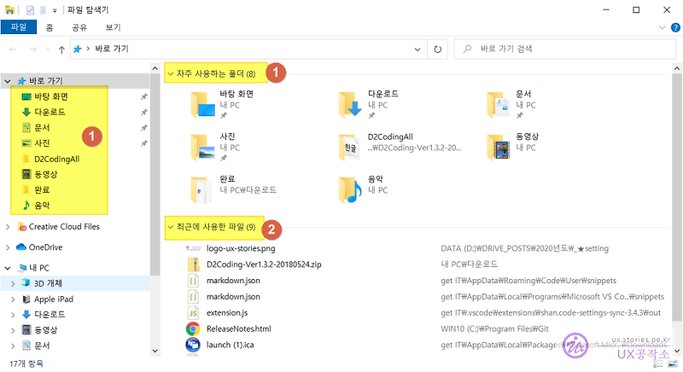Select file logo-ux-stories.png

click(241, 248)
